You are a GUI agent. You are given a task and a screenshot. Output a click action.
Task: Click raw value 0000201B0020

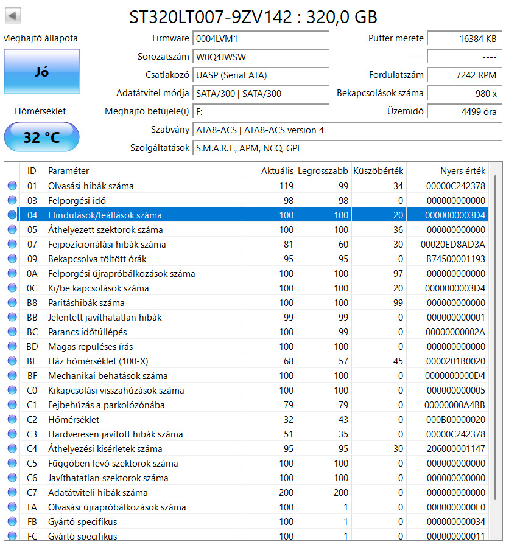[455, 361]
